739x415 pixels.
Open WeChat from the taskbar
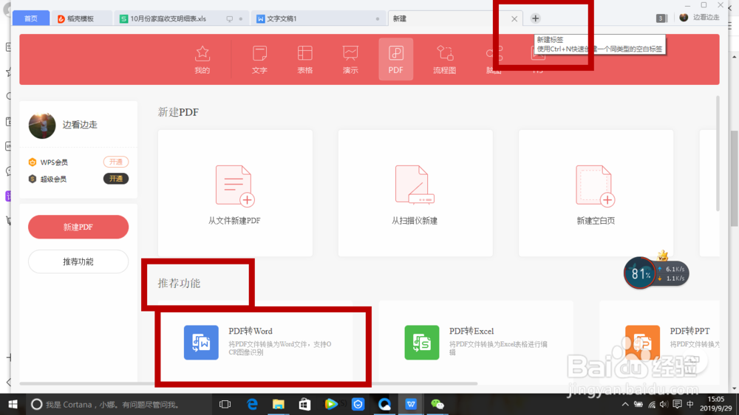tap(437, 404)
